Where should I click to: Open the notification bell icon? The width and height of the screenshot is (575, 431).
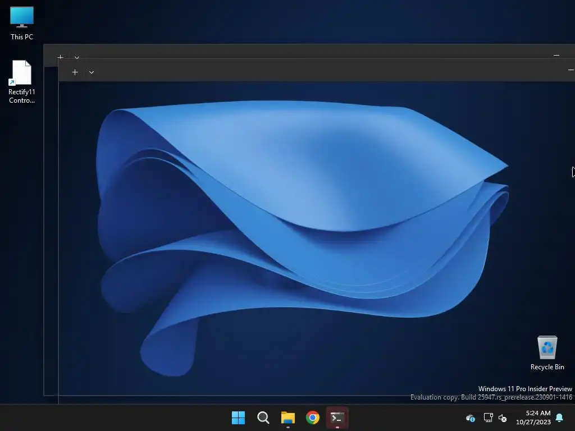pyautogui.click(x=560, y=418)
